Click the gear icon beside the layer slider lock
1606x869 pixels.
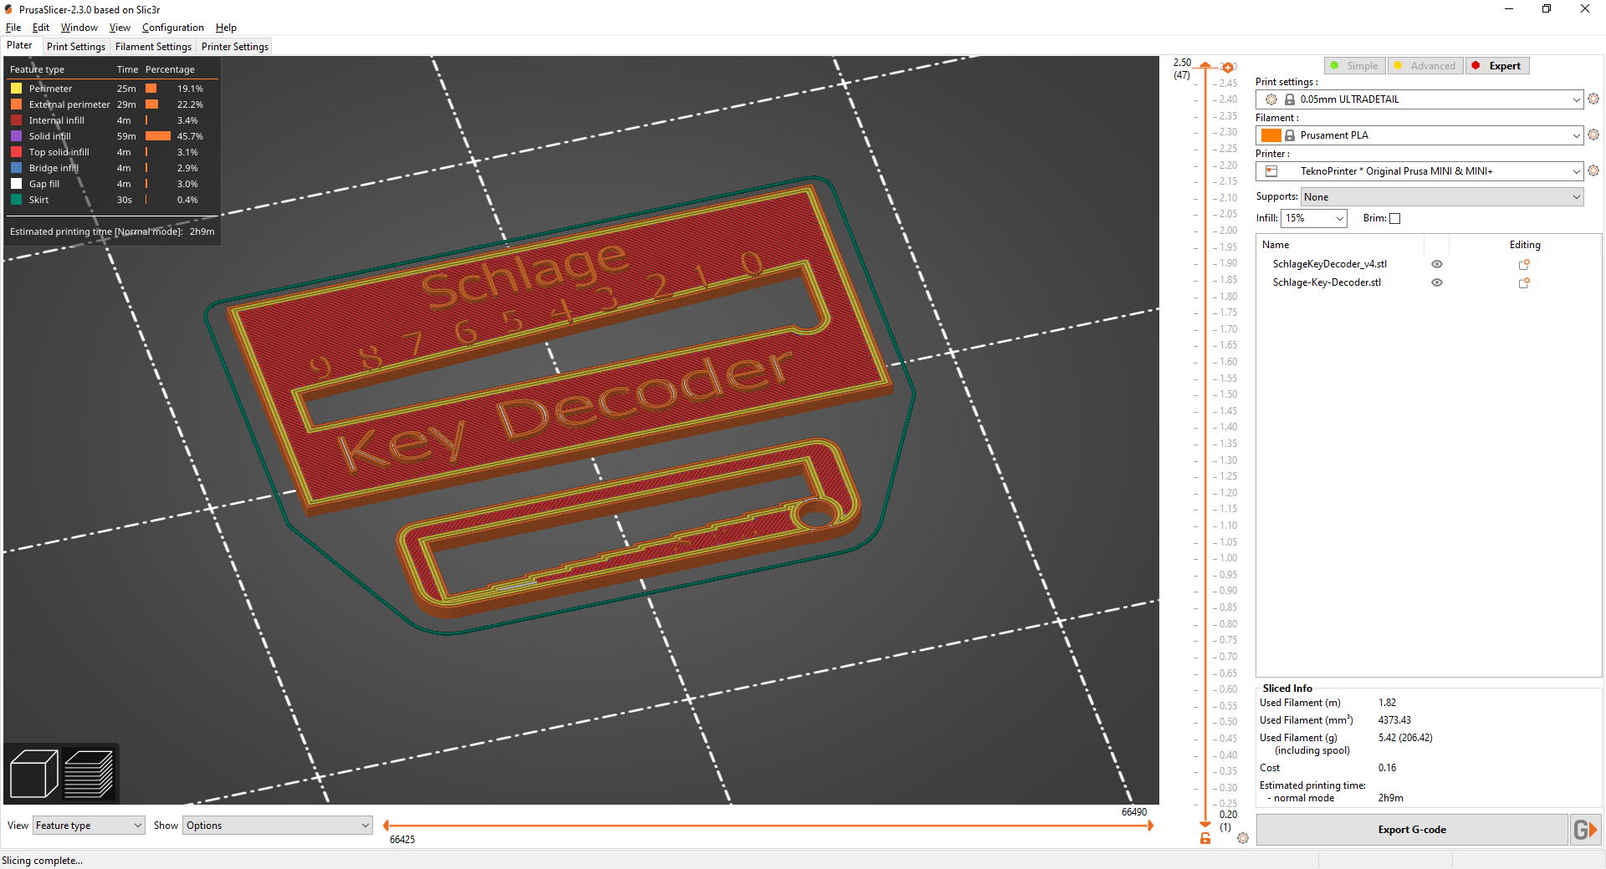[1243, 838]
